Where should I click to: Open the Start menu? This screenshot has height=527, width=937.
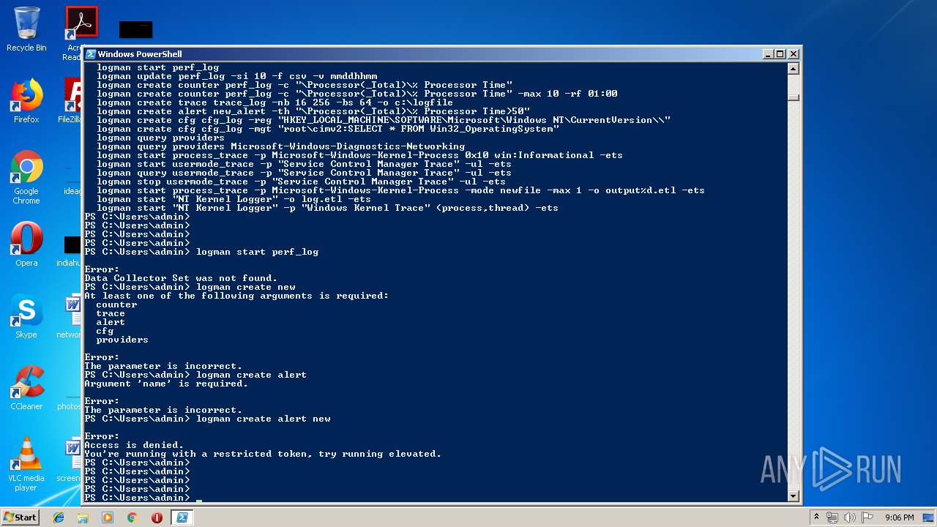pos(20,517)
